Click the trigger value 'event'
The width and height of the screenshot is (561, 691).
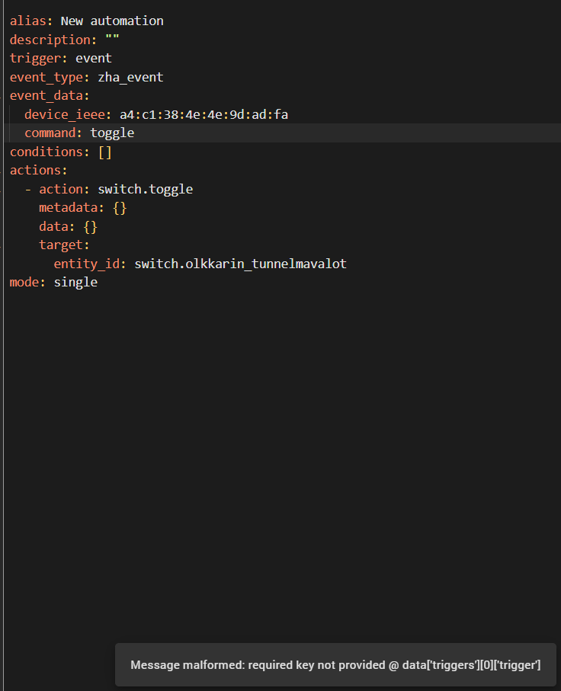[x=93, y=58]
